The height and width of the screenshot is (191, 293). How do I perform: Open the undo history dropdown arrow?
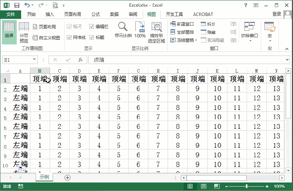click(x=33, y=5)
